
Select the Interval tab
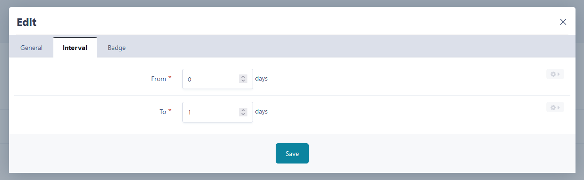point(75,48)
